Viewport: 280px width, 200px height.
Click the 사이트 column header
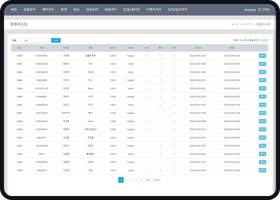131,48
